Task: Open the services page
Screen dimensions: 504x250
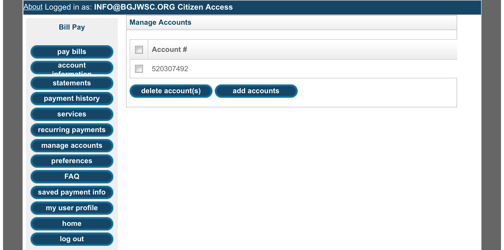Action: tap(72, 114)
